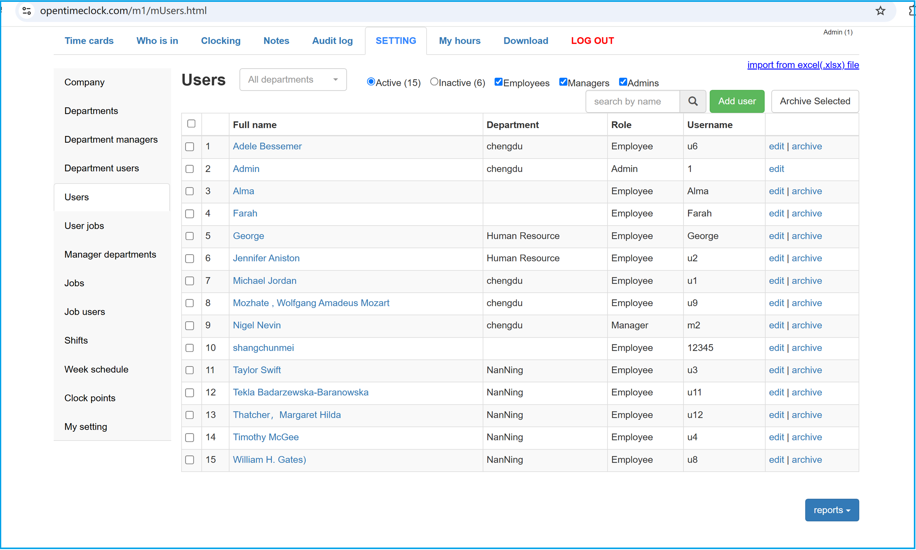Expand the reports dropdown button
Screen dimensions: 916x550
pyautogui.click(x=832, y=510)
